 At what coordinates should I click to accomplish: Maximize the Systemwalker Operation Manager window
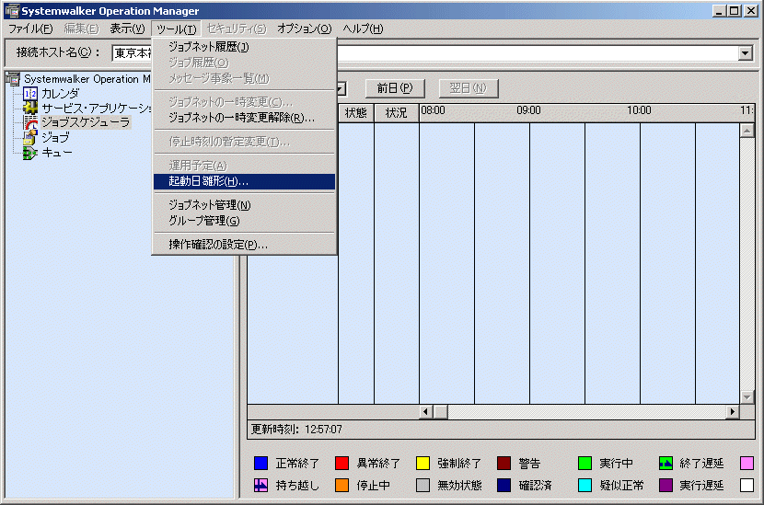tap(735, 11)
